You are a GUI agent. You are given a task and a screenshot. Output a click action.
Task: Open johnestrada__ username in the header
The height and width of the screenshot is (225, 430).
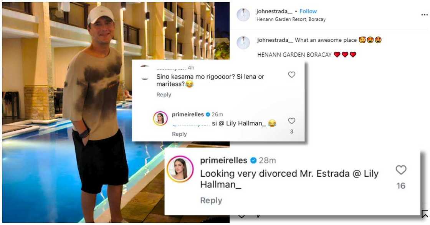tap(274, 11)
